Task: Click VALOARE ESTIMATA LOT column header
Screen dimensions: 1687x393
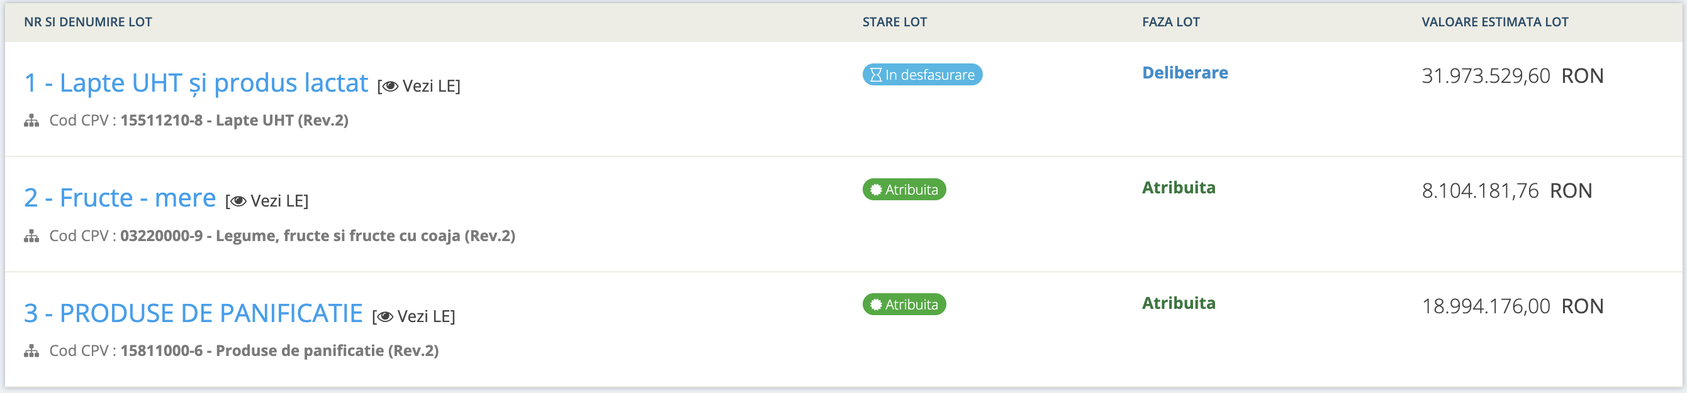Action: [x=1494, y=21]
